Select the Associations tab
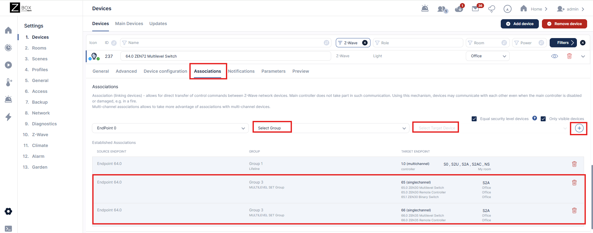The height and width of the screenshot is (233, 593). point(208,71)
